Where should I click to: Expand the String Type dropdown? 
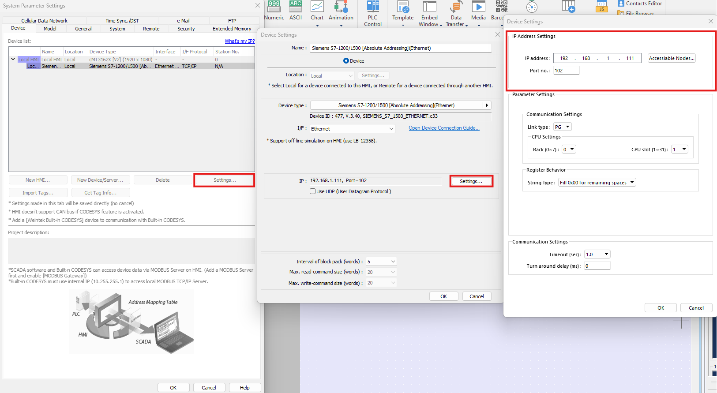point(597,183)
